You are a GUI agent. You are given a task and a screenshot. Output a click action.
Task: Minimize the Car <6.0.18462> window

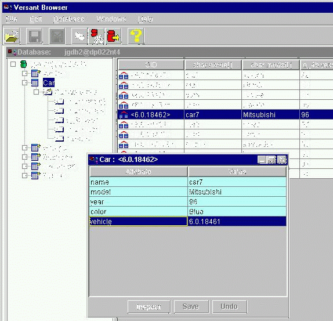coord(262,160)
